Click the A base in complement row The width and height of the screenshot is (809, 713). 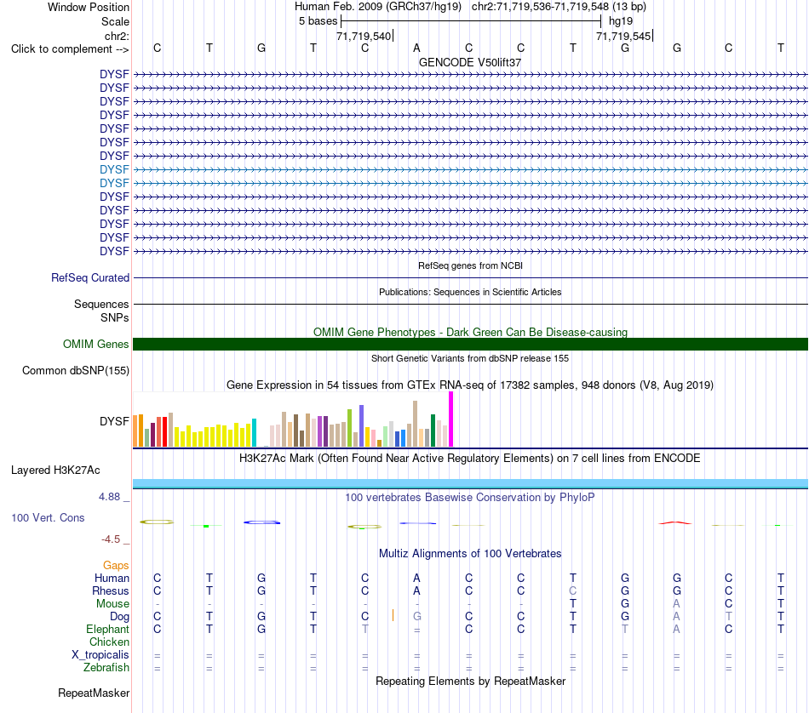(x=416, y=48)
